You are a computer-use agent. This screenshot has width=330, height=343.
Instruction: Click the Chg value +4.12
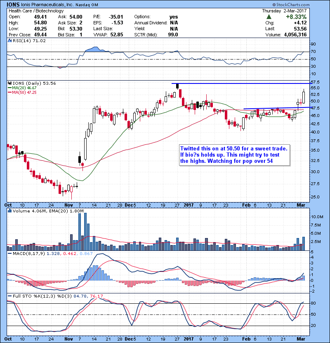(x=300, y=23)
